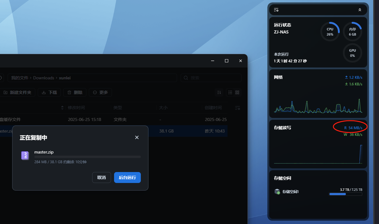Select the 盘缓存文件 folder row
Image resolution: width=379 pixels, height=224 pixels.
pyautogui.click(x=113, y=119)
